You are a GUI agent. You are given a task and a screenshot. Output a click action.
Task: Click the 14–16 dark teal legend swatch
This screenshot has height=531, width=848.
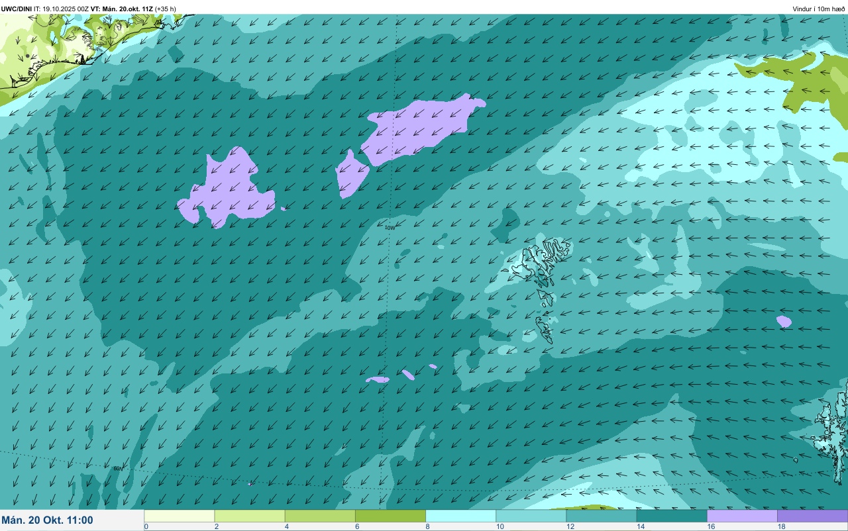click(672, 516)
